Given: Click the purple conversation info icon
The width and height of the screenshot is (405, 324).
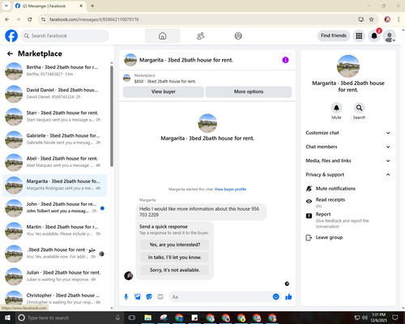Looking at the screenshot, I should 285,60.
